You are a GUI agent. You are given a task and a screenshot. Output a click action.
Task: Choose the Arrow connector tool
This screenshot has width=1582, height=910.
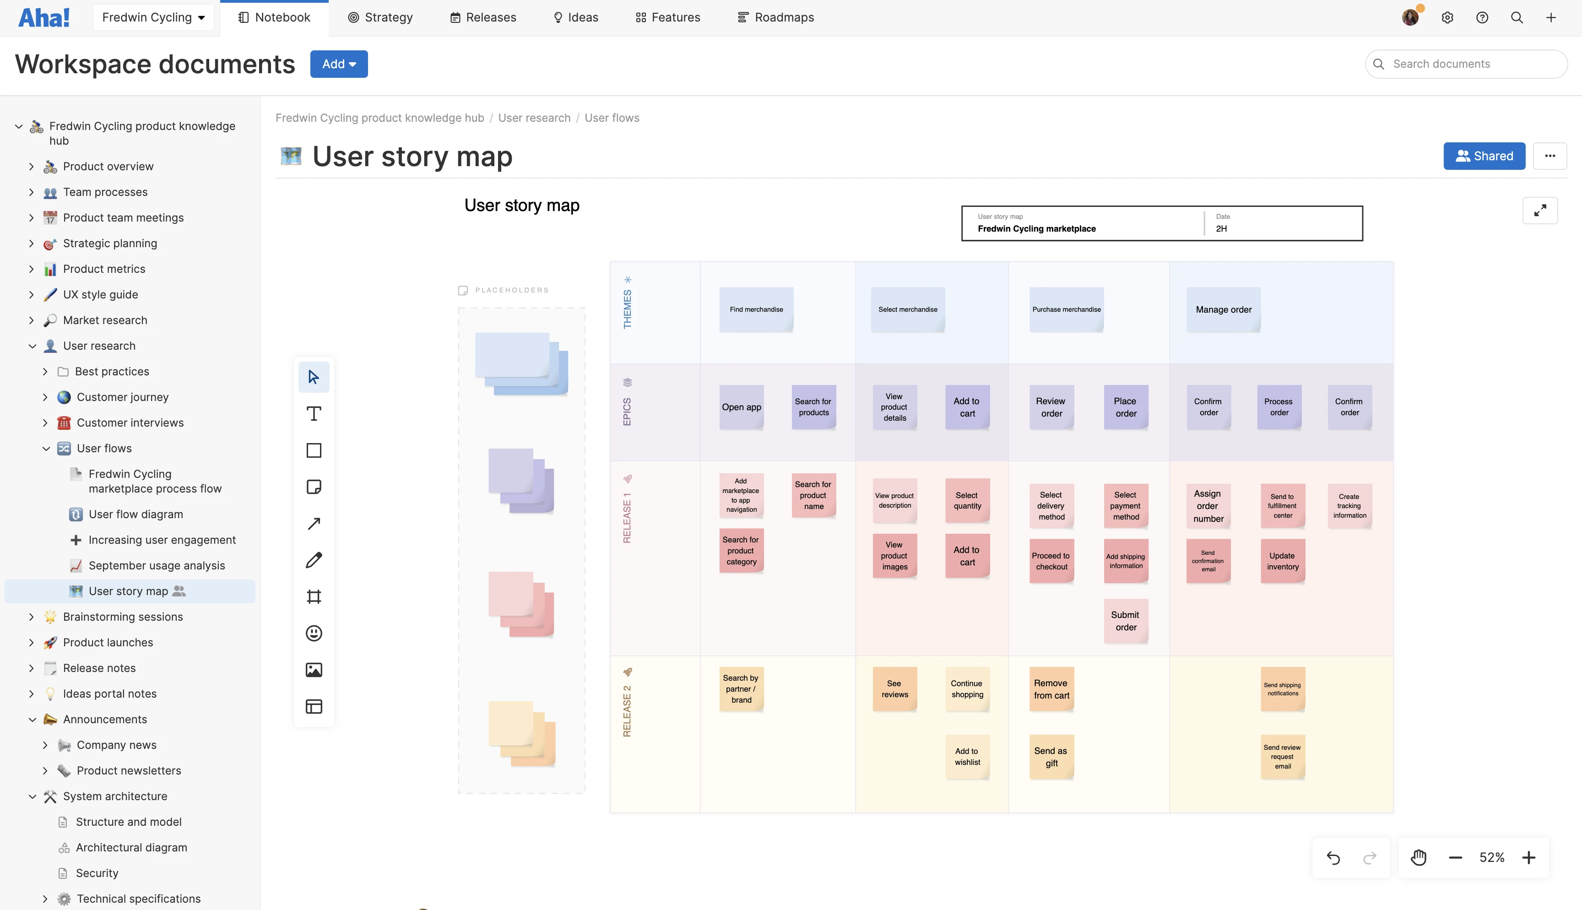(x=314, y=523)
